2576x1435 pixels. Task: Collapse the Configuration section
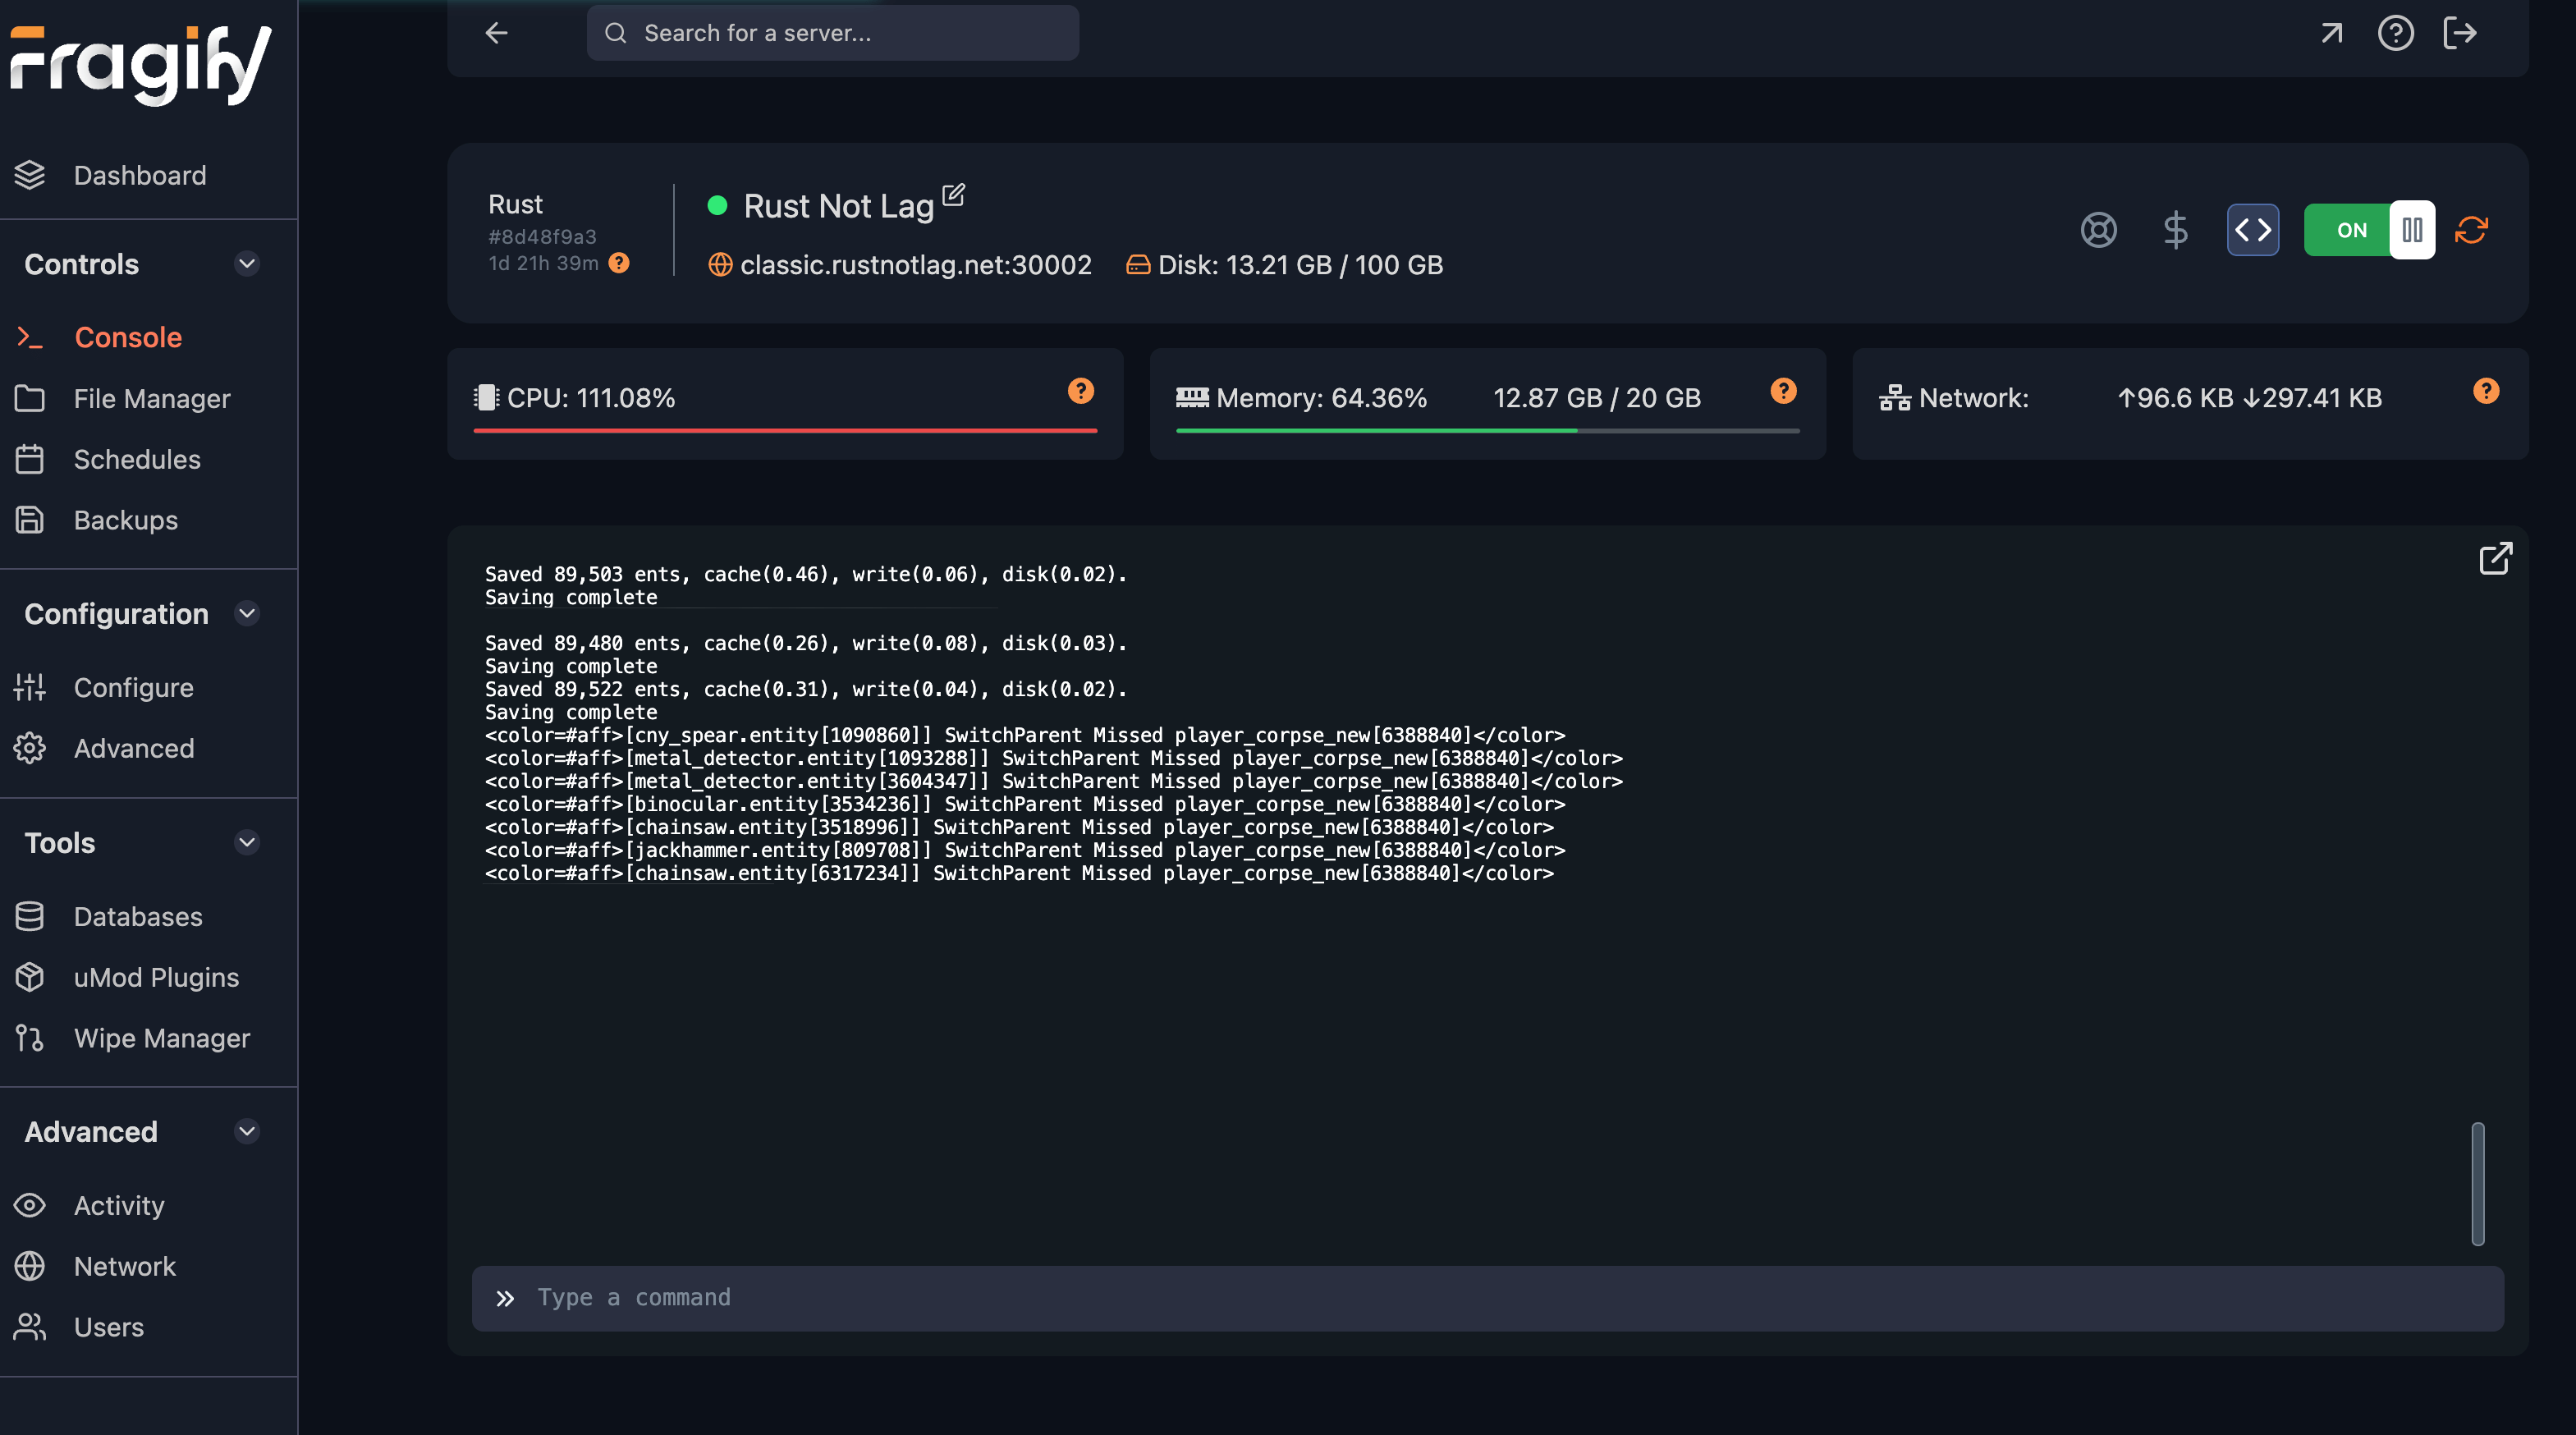point(247,613)
